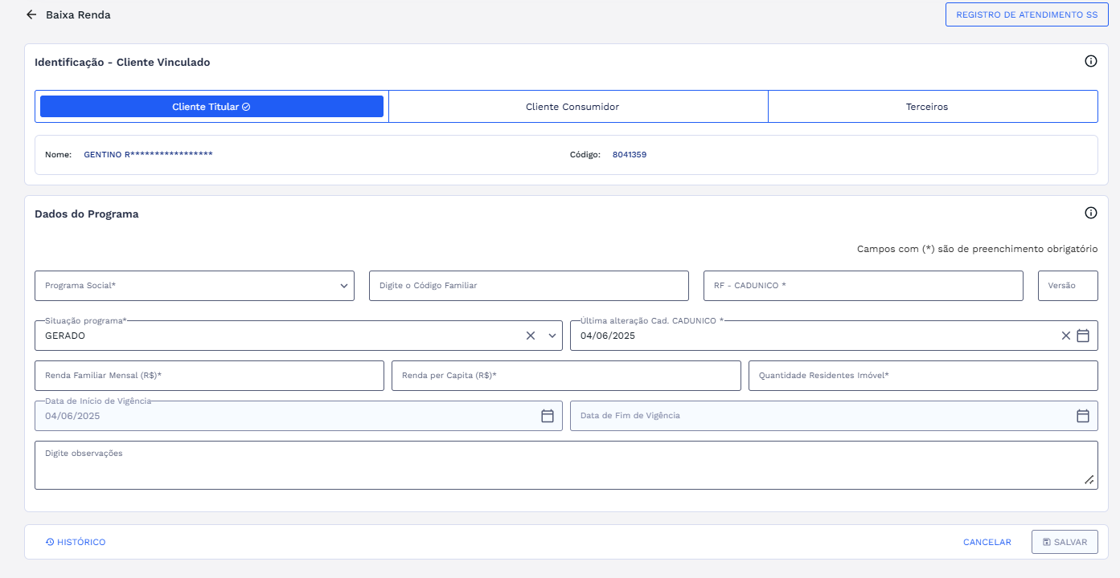Focus the Renda Familiar Mensal field

209,376
